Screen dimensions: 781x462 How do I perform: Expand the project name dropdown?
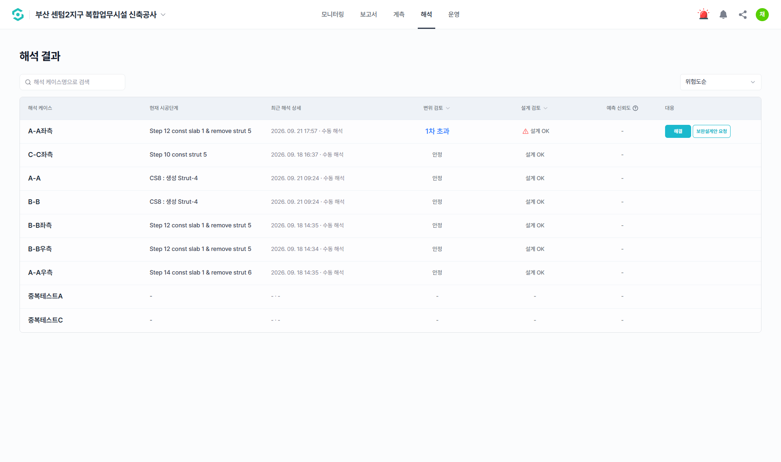[x=163, y=15]
